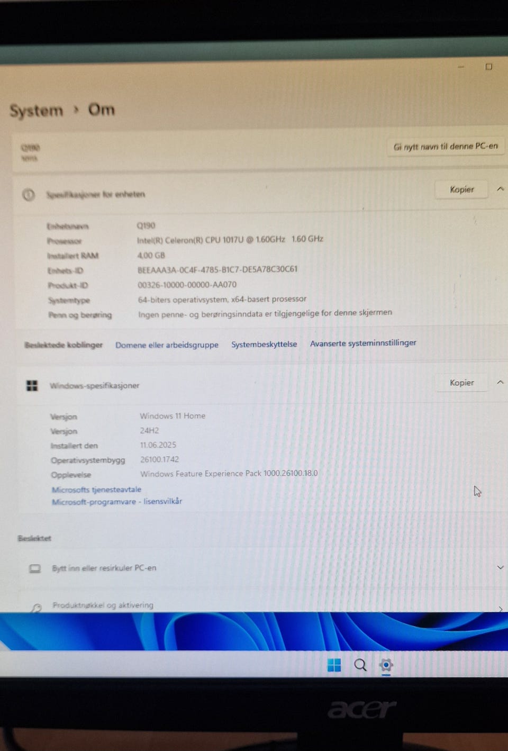Select the 64-biters operativsystem text
Image resolution: width=508 pixels, height=751 pixels.
(222, 299)
